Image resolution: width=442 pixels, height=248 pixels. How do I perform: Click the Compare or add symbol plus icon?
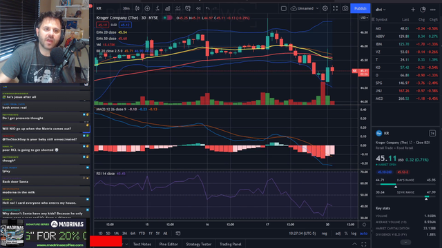click(147, 8)
